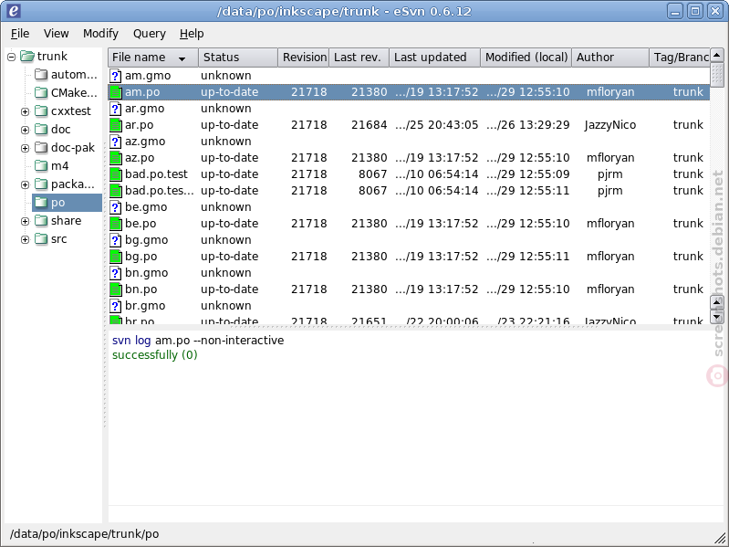Sort by the Author column header
Viewport: 729px width, 547px height.
(x=610, y=58)
